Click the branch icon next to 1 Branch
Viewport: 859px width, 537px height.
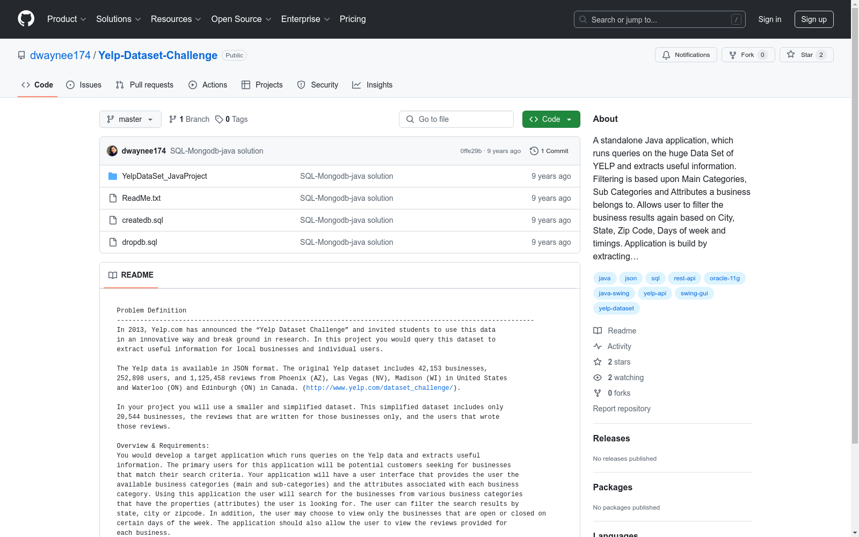point(173,119)
